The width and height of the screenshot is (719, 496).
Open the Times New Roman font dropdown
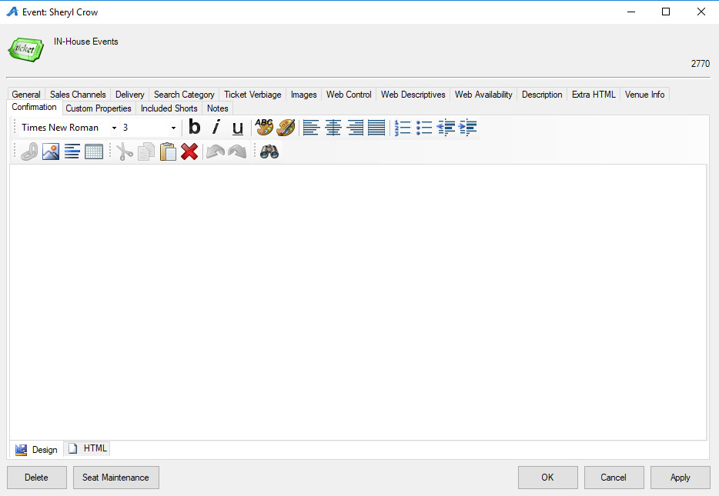coord(114,128)
